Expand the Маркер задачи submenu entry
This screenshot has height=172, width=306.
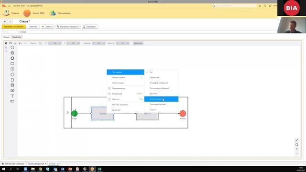click(125, 77)
